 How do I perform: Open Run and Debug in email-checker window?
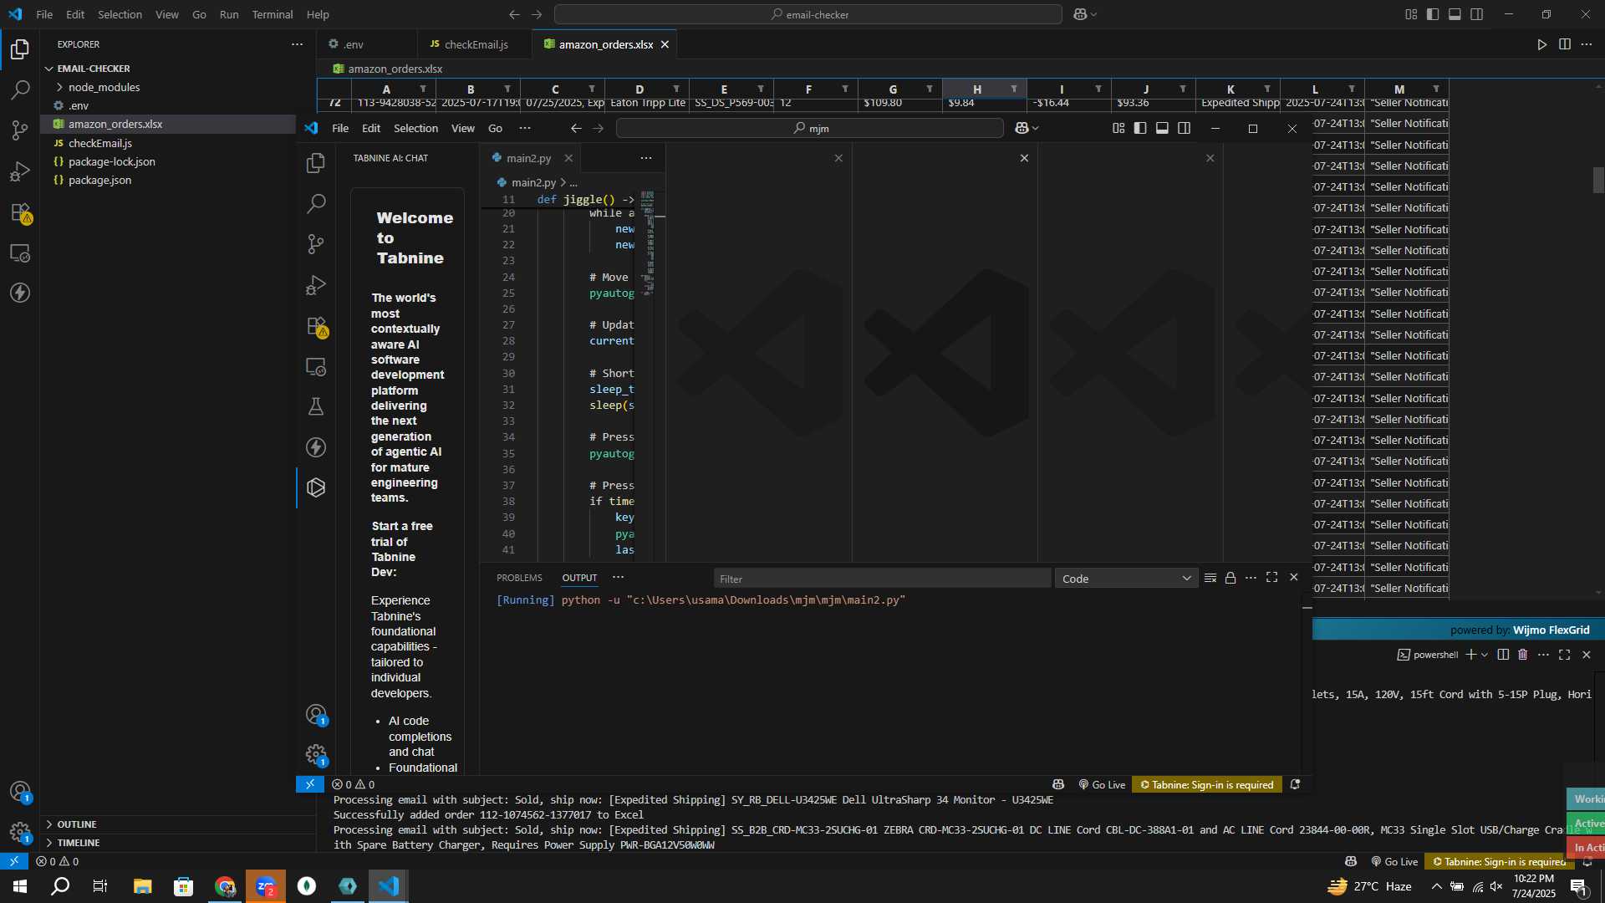coord(20,171)
